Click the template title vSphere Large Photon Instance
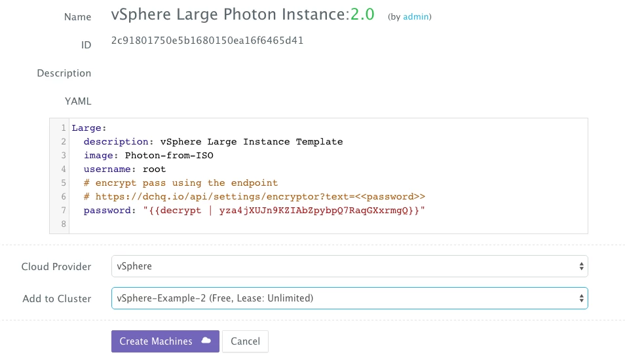The image size is (625, 361). coord(231,14)
